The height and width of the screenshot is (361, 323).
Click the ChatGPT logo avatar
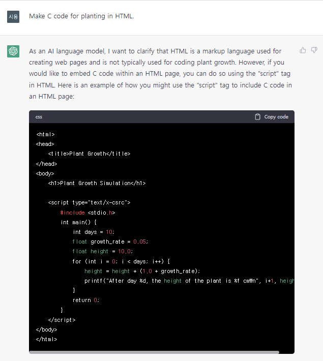tap(13, 51)
